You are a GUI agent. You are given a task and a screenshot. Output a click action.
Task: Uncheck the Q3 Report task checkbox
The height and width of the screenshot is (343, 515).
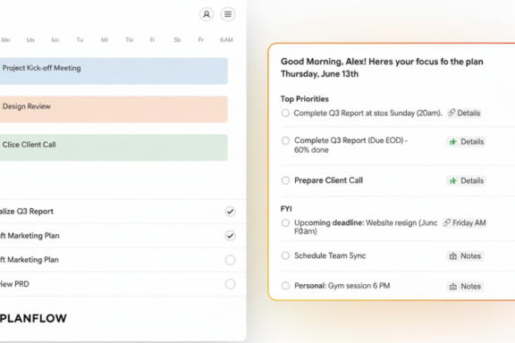coord(231,212)
